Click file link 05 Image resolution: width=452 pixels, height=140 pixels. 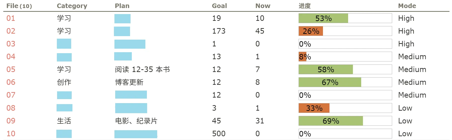coord(11,69)
